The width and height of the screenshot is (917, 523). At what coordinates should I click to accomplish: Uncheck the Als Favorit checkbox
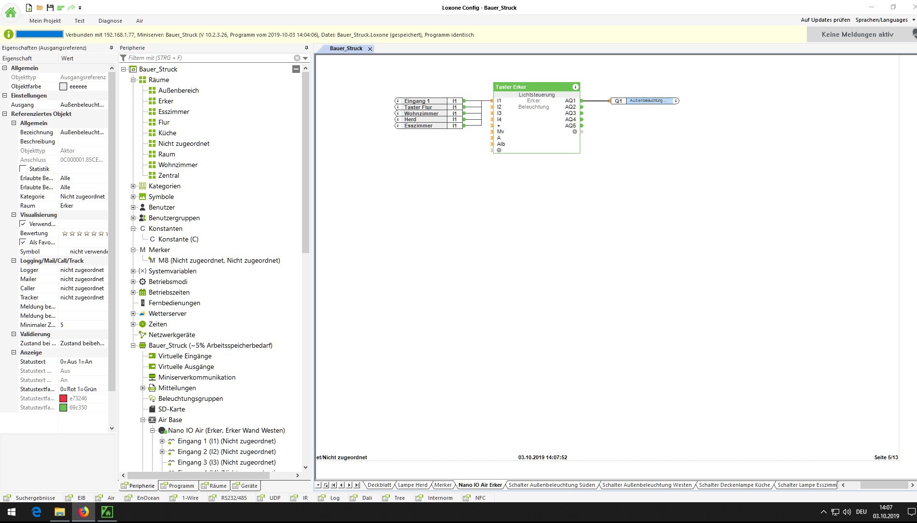(23, 242)
